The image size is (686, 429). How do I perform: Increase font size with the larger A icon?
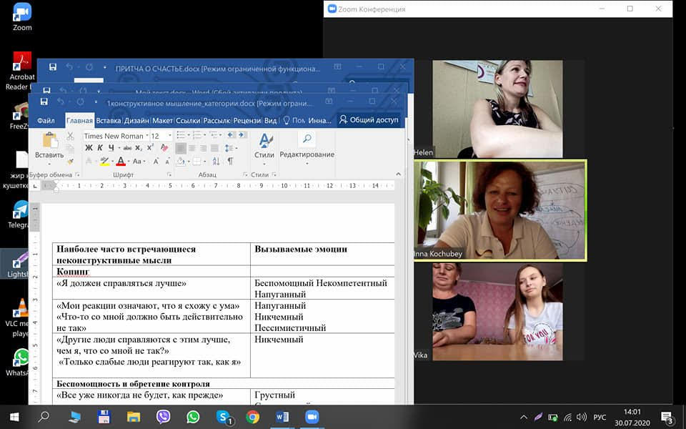(x=156, y=162)
